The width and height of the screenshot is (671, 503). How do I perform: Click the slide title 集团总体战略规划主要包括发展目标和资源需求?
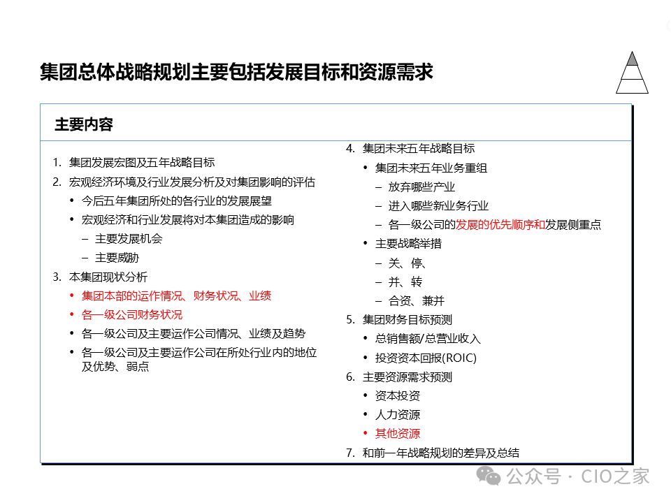pyautogui.click(x=237, y=72)
